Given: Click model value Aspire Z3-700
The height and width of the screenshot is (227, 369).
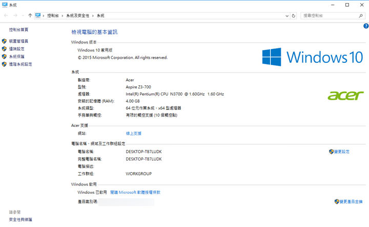Looking at the screenshot, I should pos(138,87).
